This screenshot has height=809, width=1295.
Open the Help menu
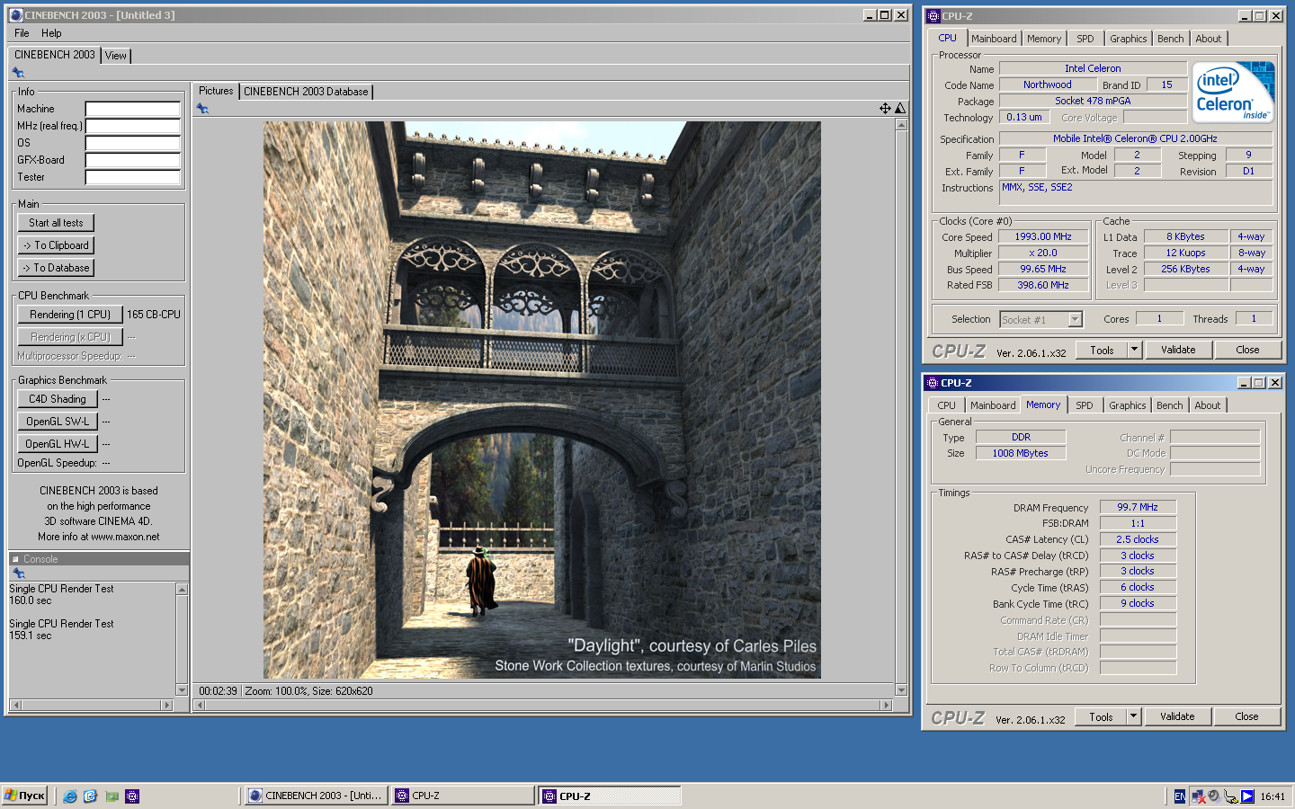51,33
